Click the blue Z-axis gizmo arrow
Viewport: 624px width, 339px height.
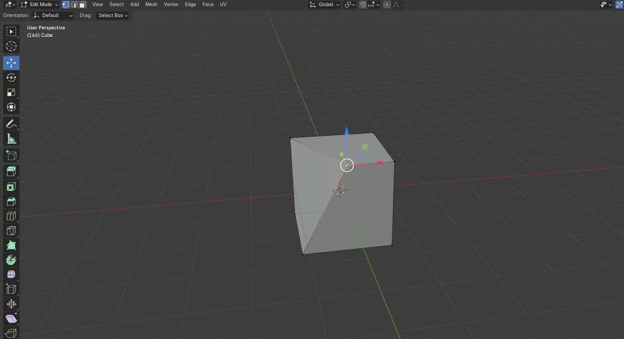tap(347, 132)
